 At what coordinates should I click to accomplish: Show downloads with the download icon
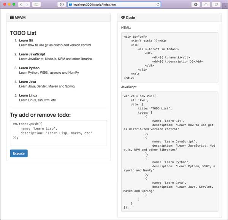196,5
